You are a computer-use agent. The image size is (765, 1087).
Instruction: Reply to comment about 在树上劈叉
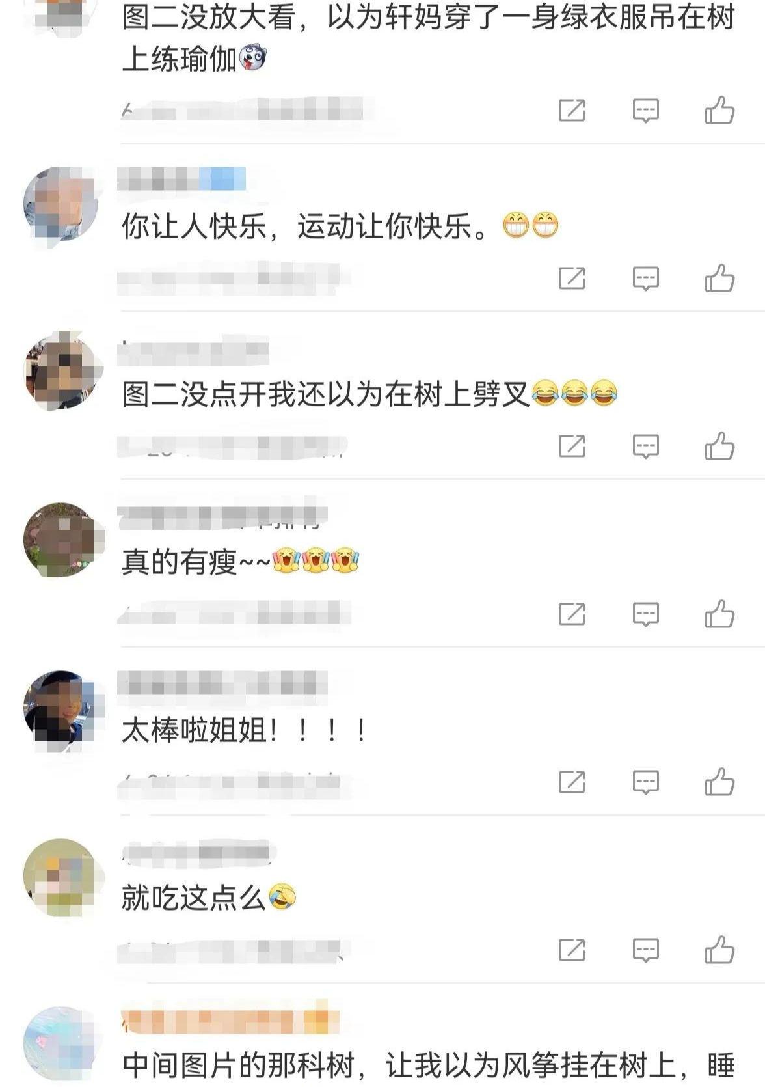(x=645, y=447)
